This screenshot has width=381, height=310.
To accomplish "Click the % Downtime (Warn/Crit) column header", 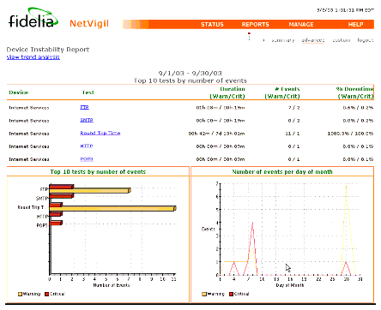I will click(355, 92).
